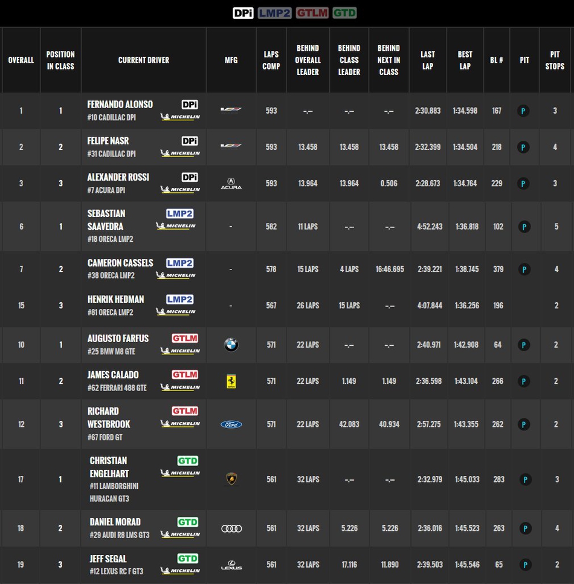Click Lexus logo in Jeff Segal row
This screenshot has width=574, height=584.
click(x=231, y=565)
